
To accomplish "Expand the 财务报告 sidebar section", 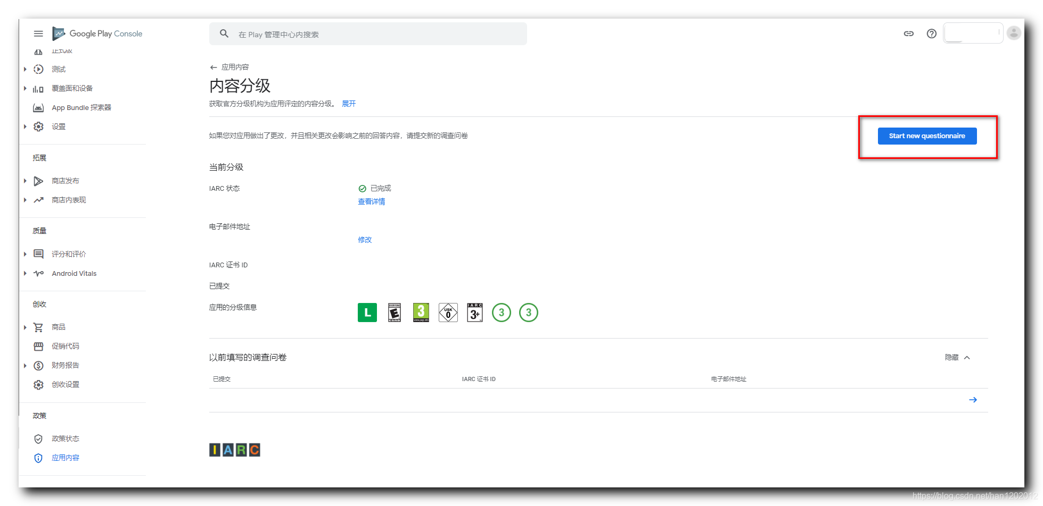I will click(x=25, y=365).
